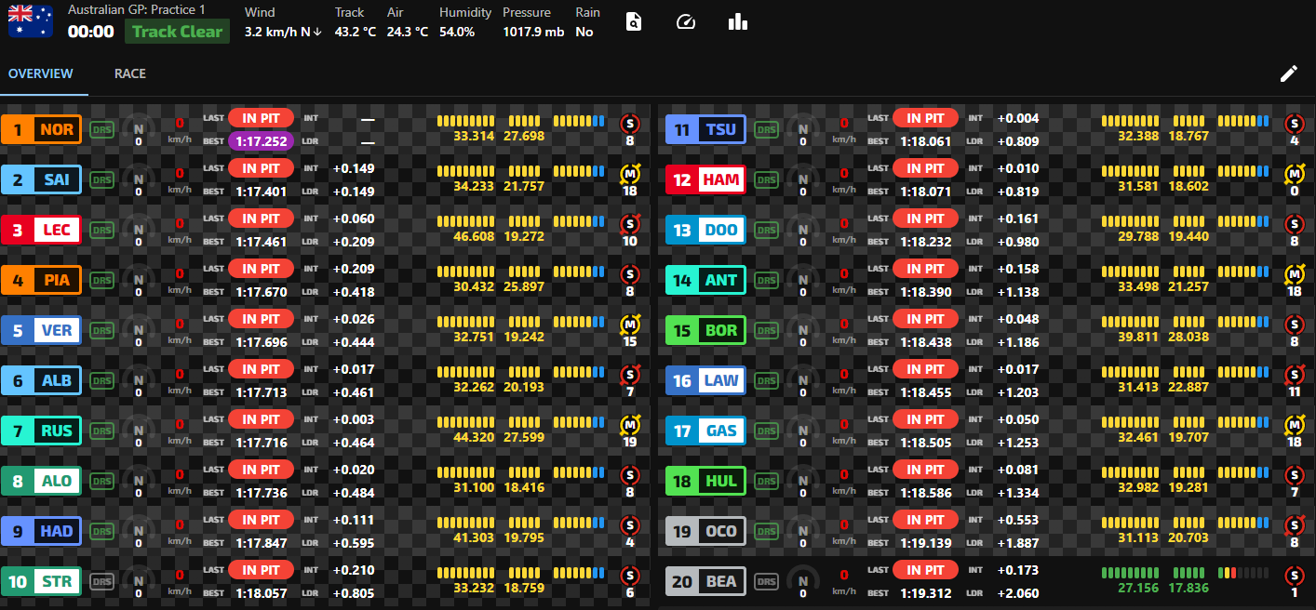Click BEA's third sector red and yellow bars
1316x610 pixels.
(1243, 573)
